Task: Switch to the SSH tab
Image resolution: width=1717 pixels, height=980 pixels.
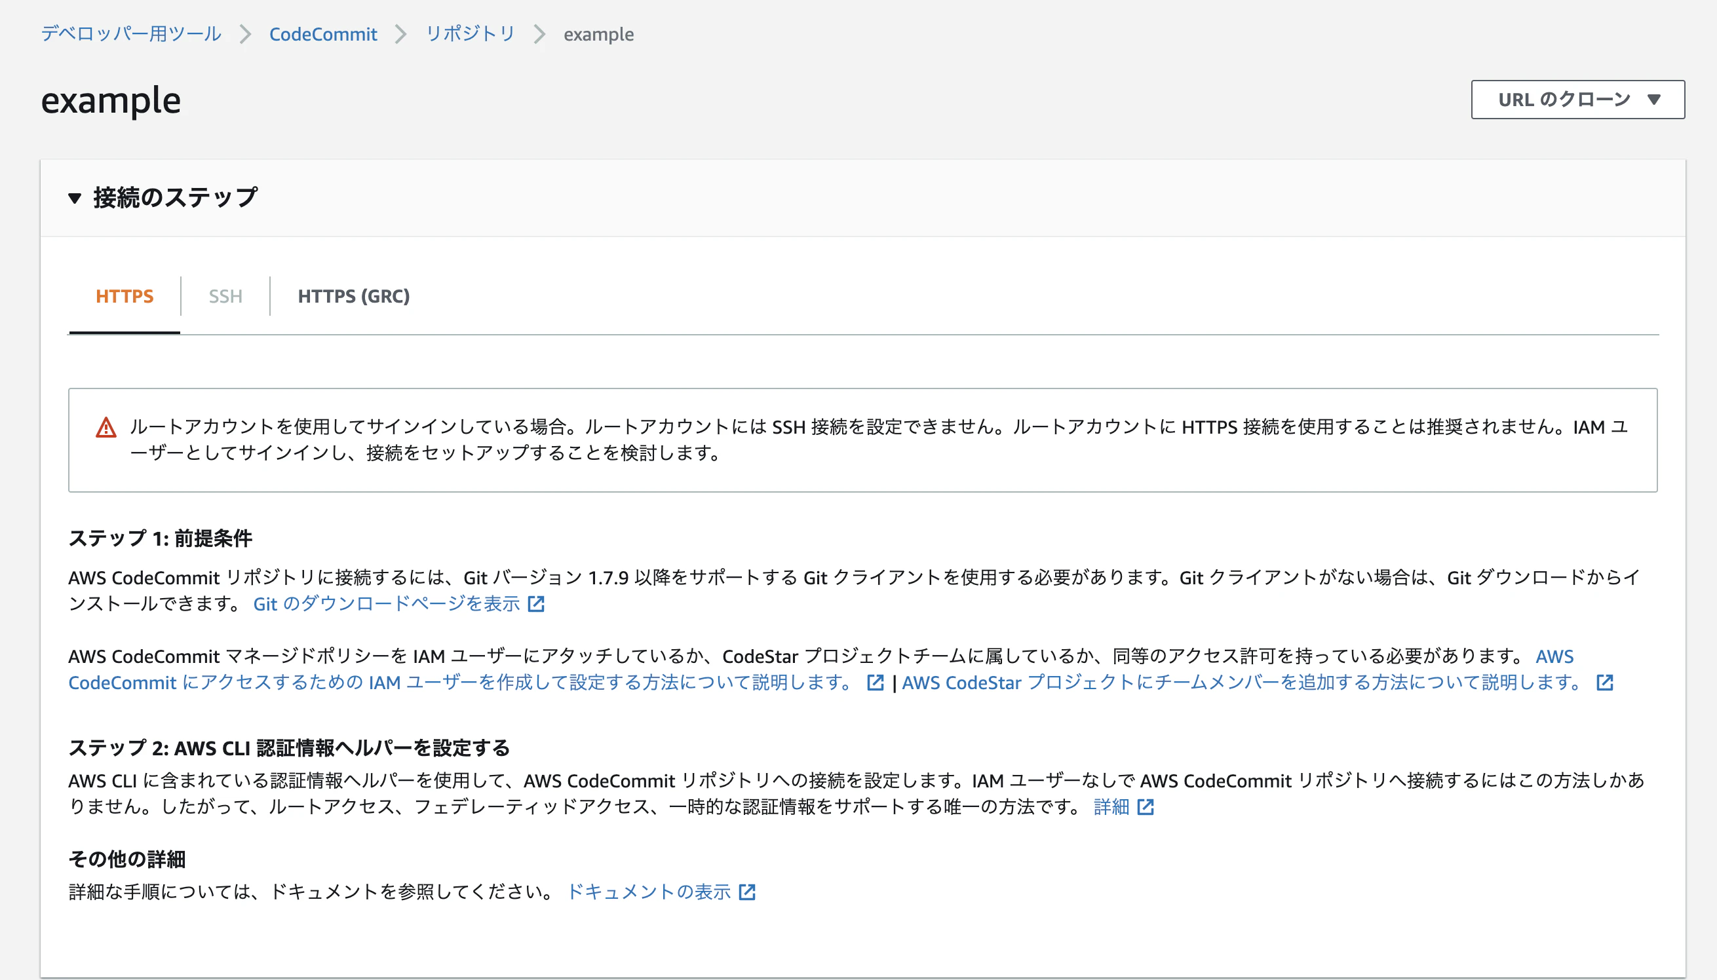Action: click(x=225, y=296)
